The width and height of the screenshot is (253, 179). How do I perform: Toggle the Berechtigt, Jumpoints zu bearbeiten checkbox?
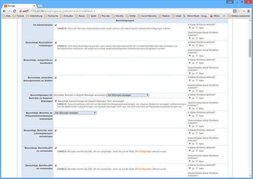56,60
